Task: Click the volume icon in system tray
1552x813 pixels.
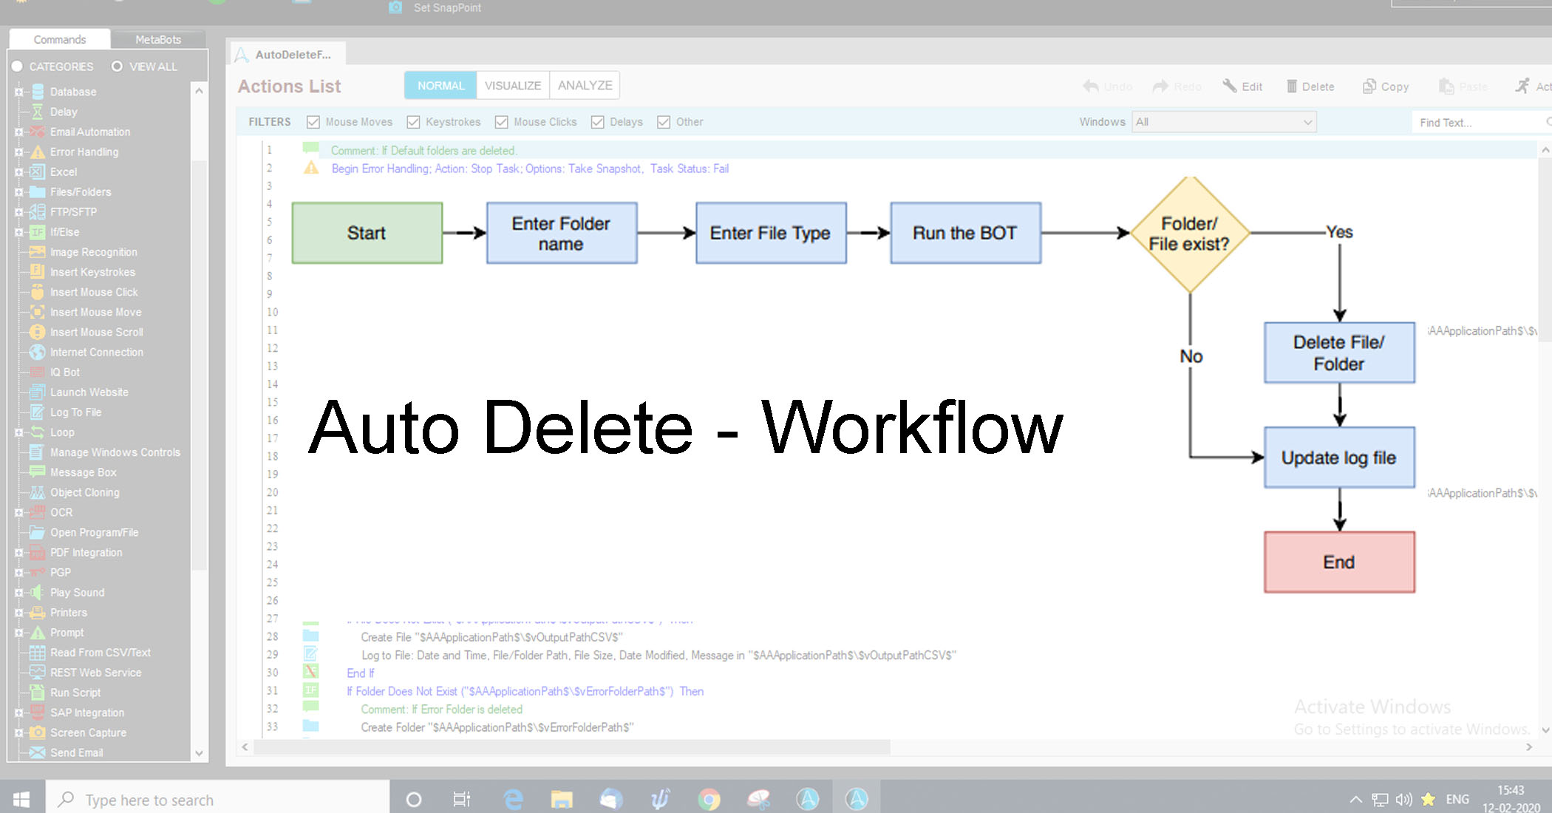Action: click(1403, 799)
